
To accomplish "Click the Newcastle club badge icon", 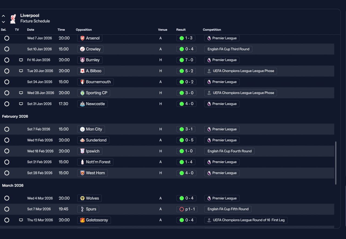I will coord(82,104).
